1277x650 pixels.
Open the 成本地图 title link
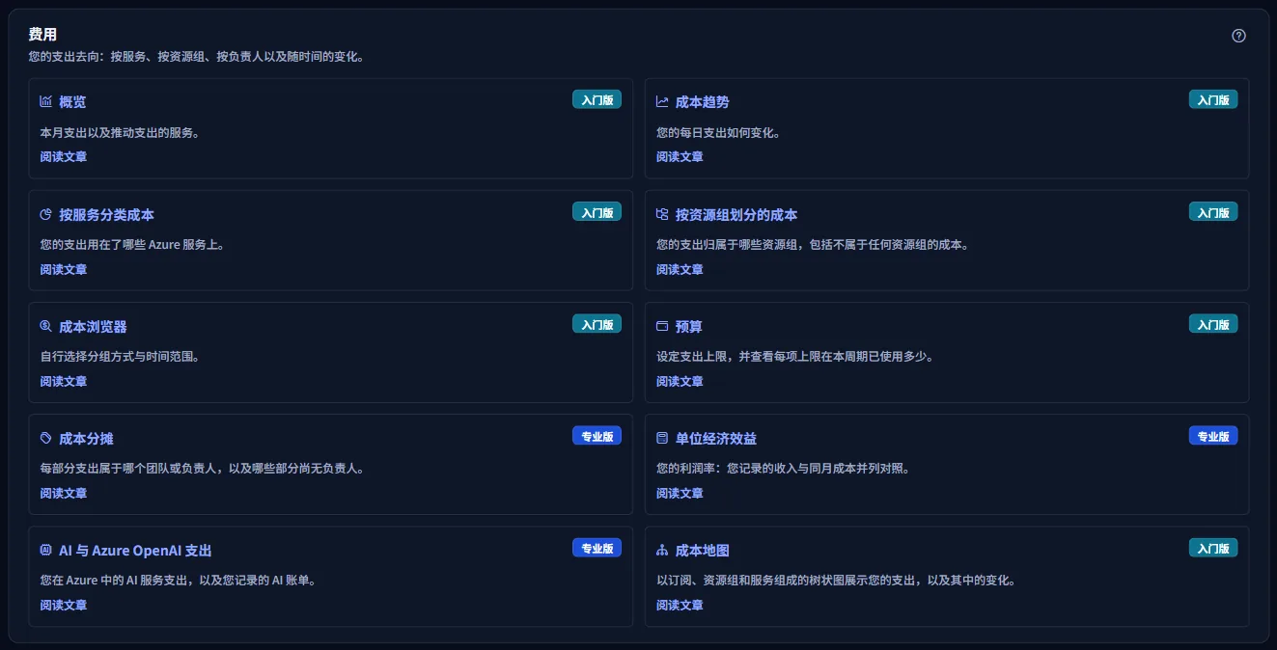click(703, 551)
